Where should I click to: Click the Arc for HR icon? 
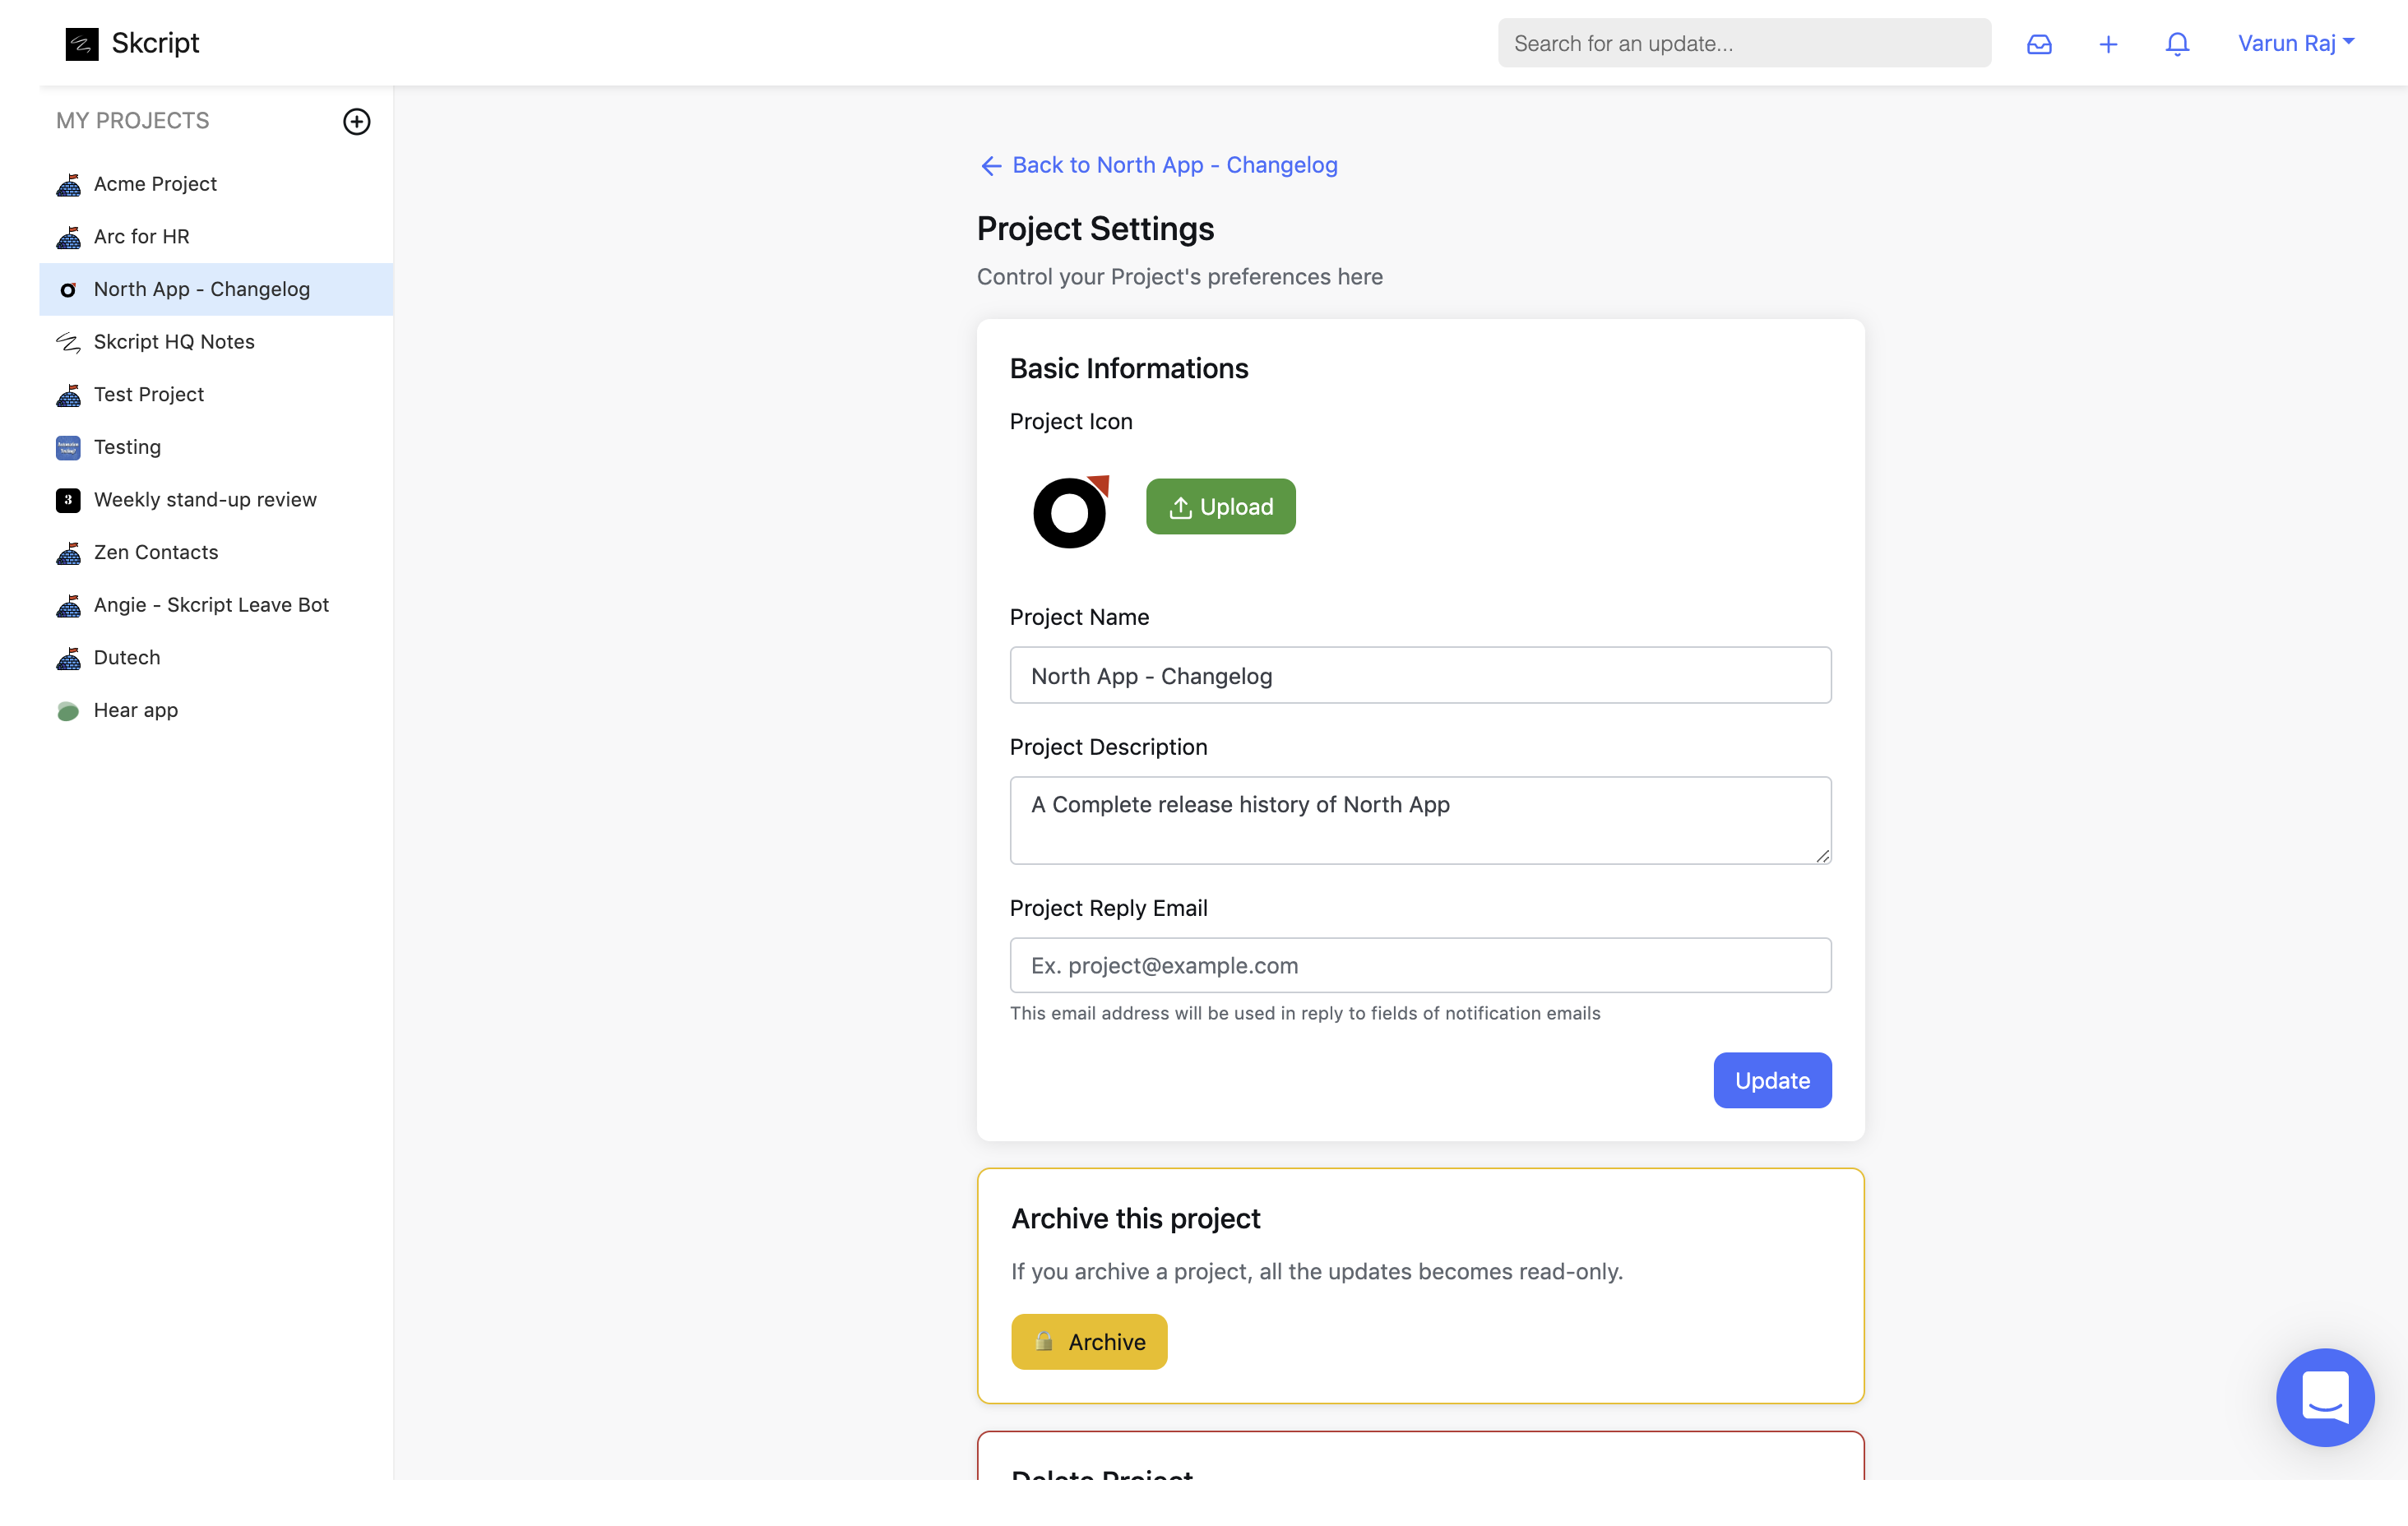click(x=68, y=237)
